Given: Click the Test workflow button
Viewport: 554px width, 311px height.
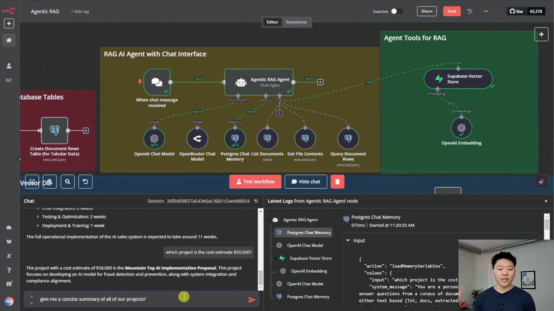Looking at the screenshot, I should pos(255,182).
